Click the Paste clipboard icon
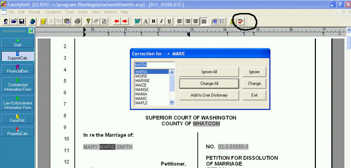This screenshot has width=351, height=168. pos(67,21)
